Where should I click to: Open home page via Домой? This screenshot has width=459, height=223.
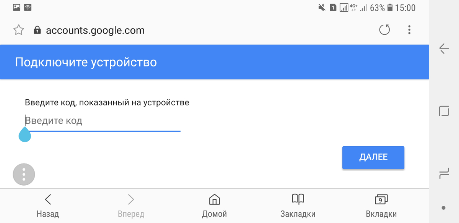(x=214, y=205)
